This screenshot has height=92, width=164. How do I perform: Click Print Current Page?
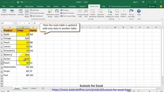coord(68,16)
